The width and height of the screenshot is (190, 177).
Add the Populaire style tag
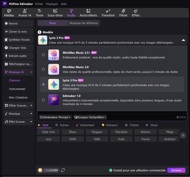point(121,132)
